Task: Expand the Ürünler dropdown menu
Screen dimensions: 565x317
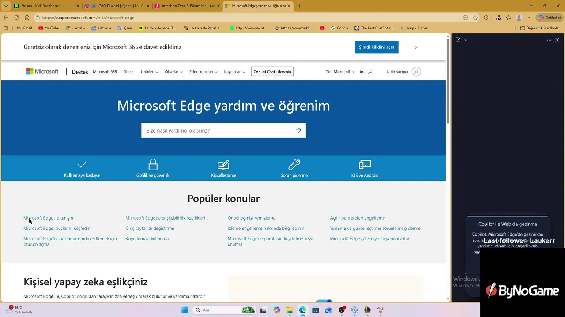Action: tap(149, 72)
